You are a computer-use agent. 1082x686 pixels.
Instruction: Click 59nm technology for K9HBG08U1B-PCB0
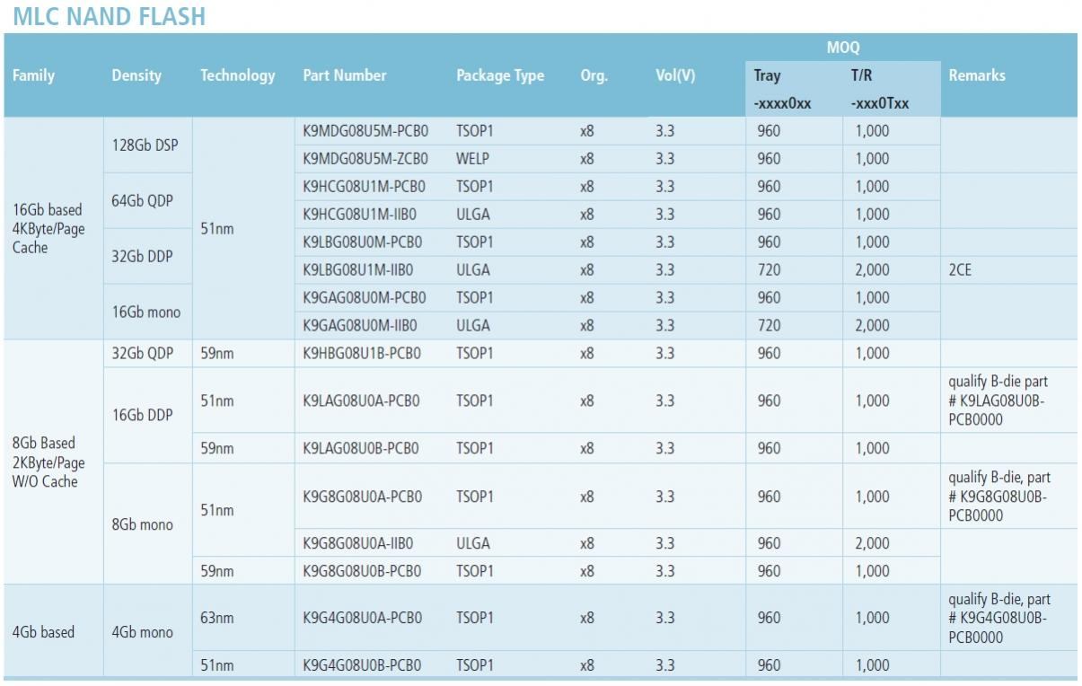click(x=216, y=353)
